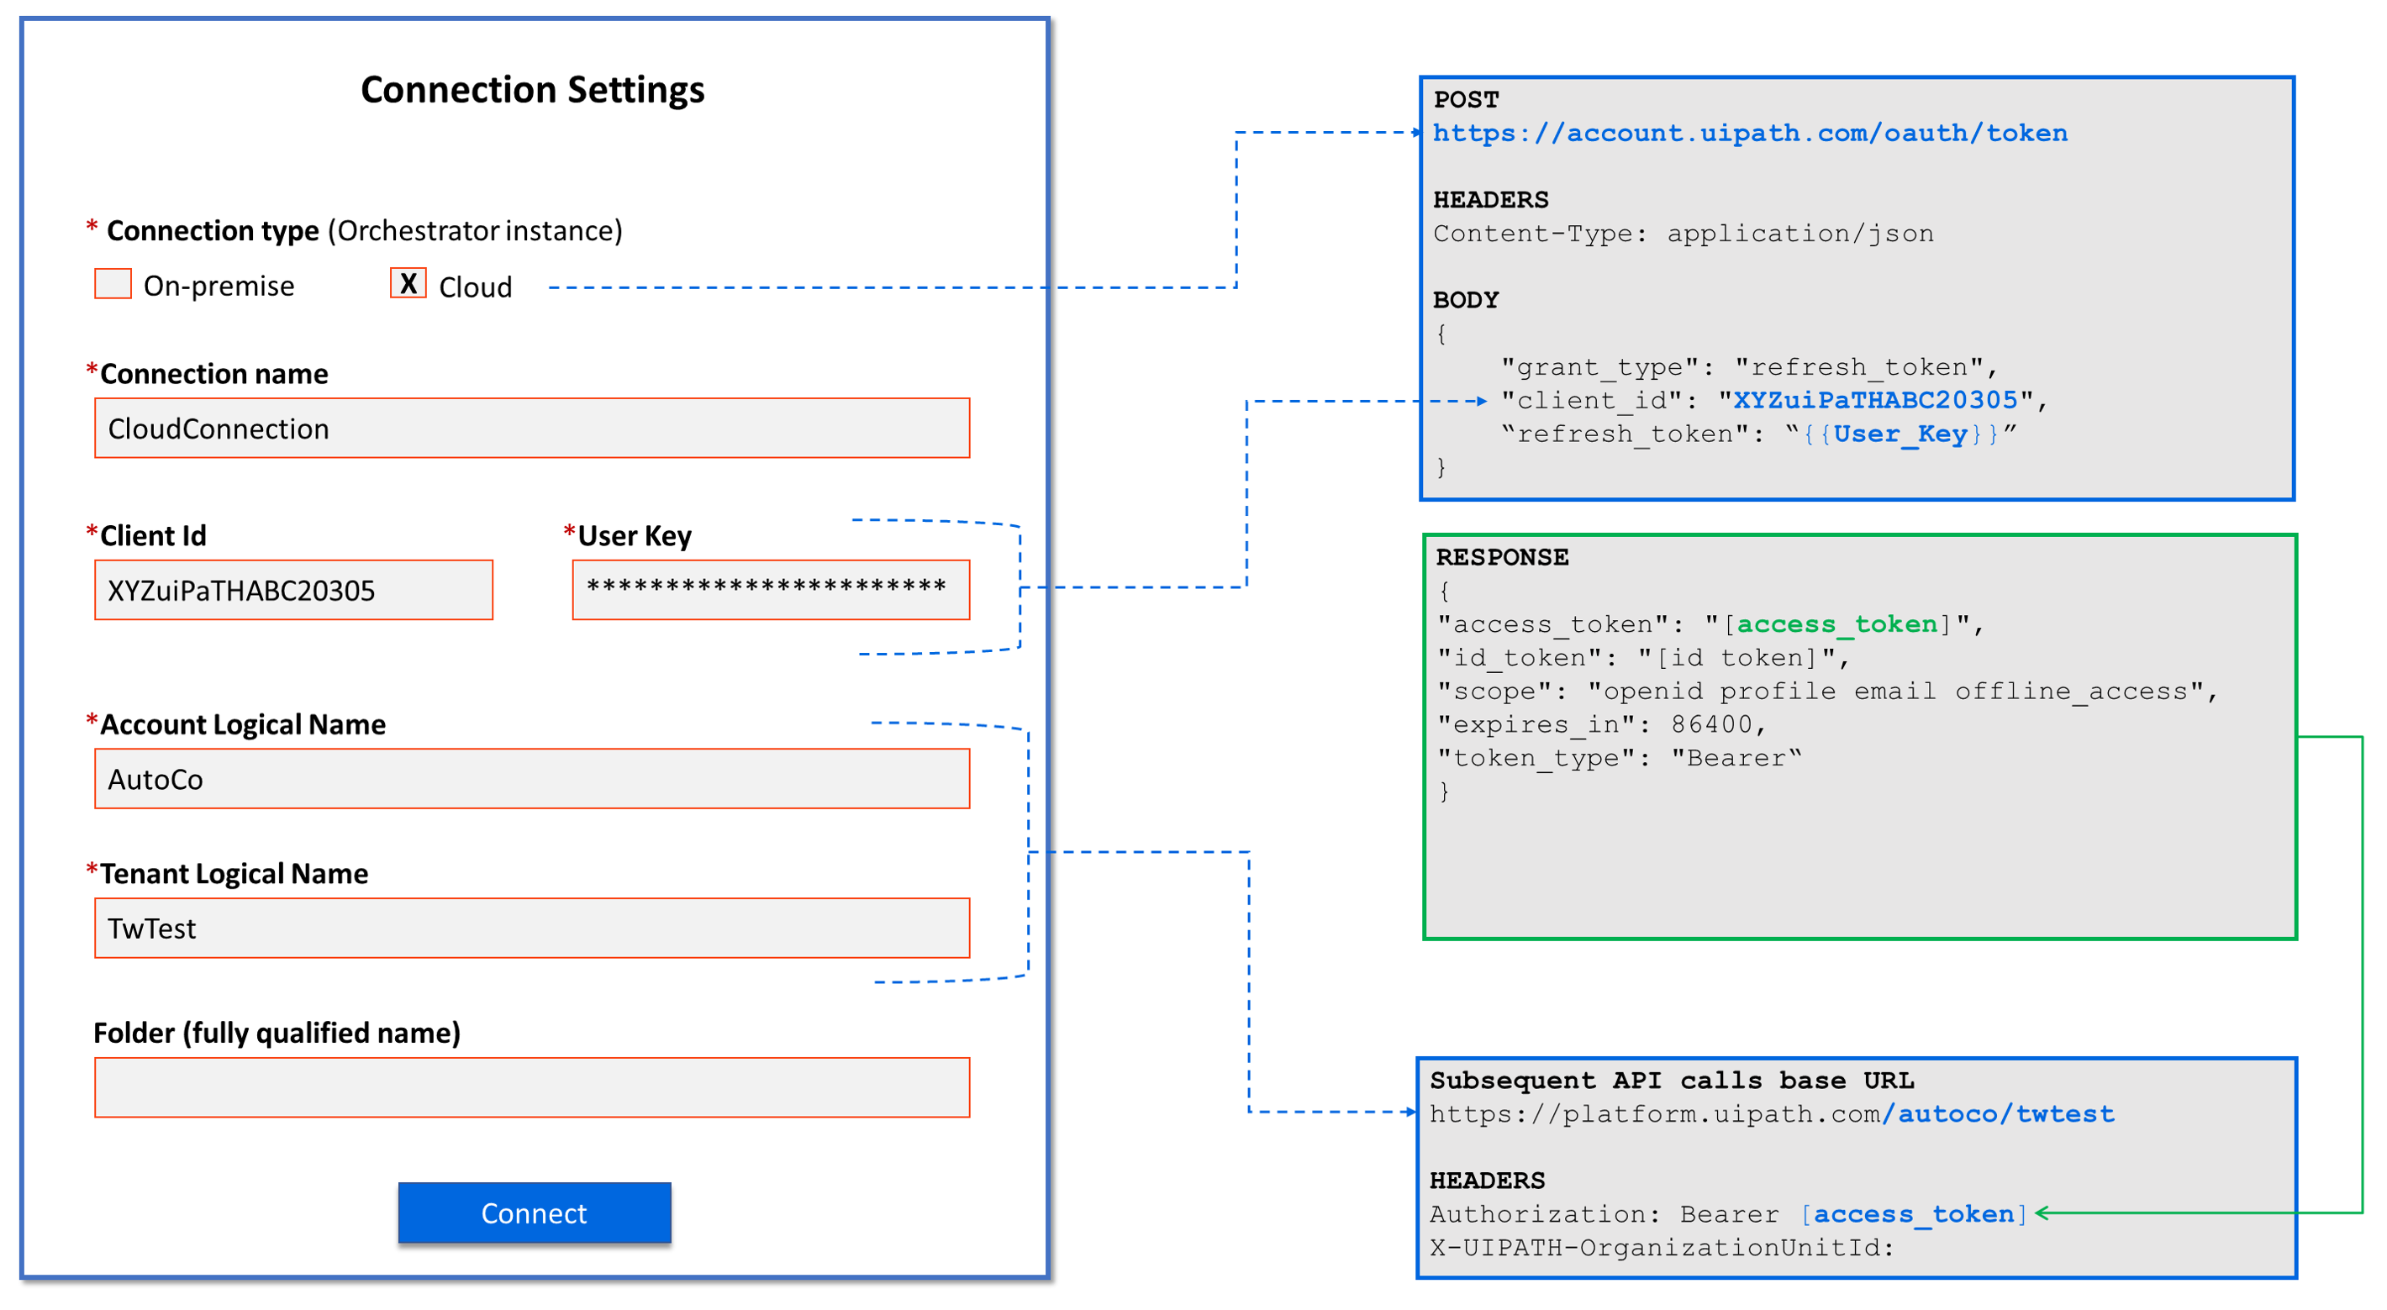Click the green access_token in the RESPONSE box
Image resolution: width=2387 pixels, height=1310 pixels.
1836,624
